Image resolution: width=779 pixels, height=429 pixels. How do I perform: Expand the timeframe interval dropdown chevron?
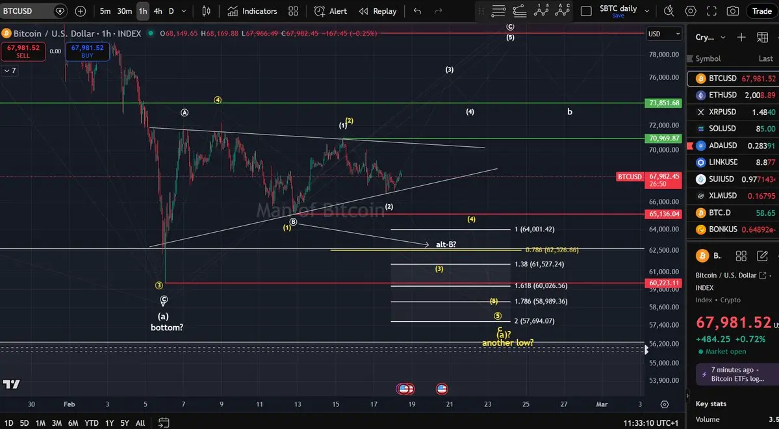[x=184, y=11]
